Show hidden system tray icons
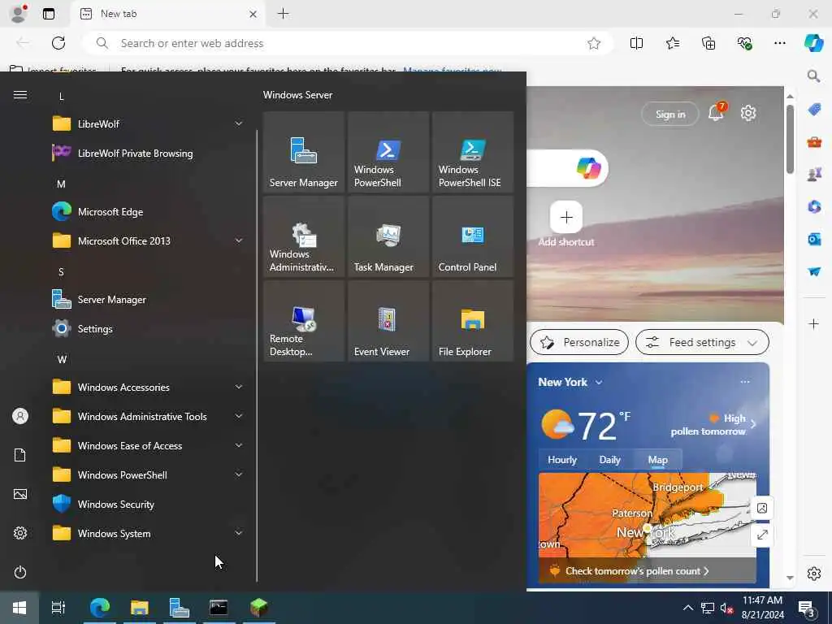This screenshot has width=832, height=624. (687, 608)
